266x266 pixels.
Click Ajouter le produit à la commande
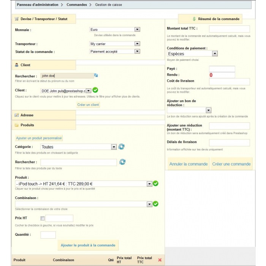[88, 245]
